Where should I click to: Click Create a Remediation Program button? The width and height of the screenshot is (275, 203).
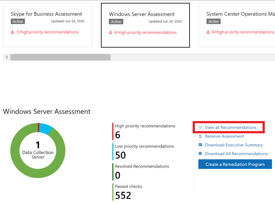(x=235, y=164)
